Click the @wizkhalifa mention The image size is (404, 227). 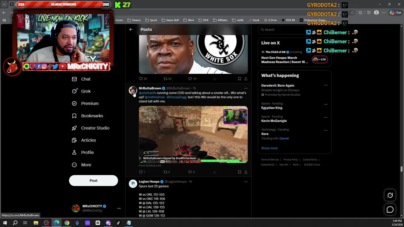click(x=147, y=93)
